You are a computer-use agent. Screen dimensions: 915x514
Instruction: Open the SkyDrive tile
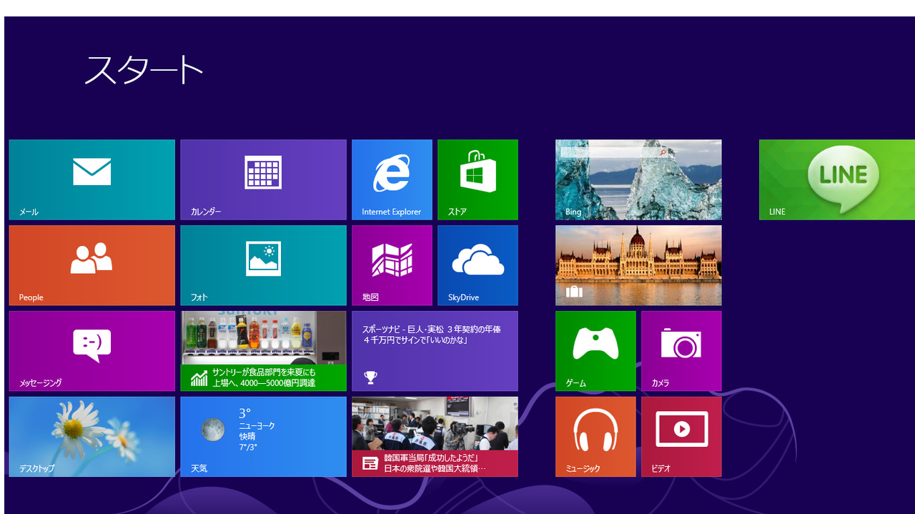pos(478,265)
